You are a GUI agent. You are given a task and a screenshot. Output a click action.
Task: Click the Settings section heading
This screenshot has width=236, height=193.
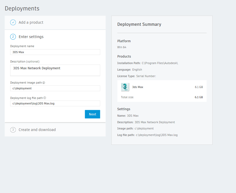[124, 109]
